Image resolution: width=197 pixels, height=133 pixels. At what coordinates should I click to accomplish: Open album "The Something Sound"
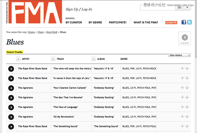(106, 126)
